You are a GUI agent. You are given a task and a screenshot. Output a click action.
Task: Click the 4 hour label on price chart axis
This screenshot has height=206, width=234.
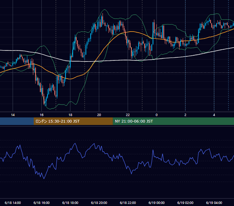click(214, 115)
